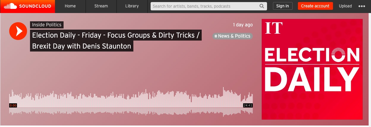Click the Create account button
Viewport: 371px width, 127px height.
[x=315, y=6]
